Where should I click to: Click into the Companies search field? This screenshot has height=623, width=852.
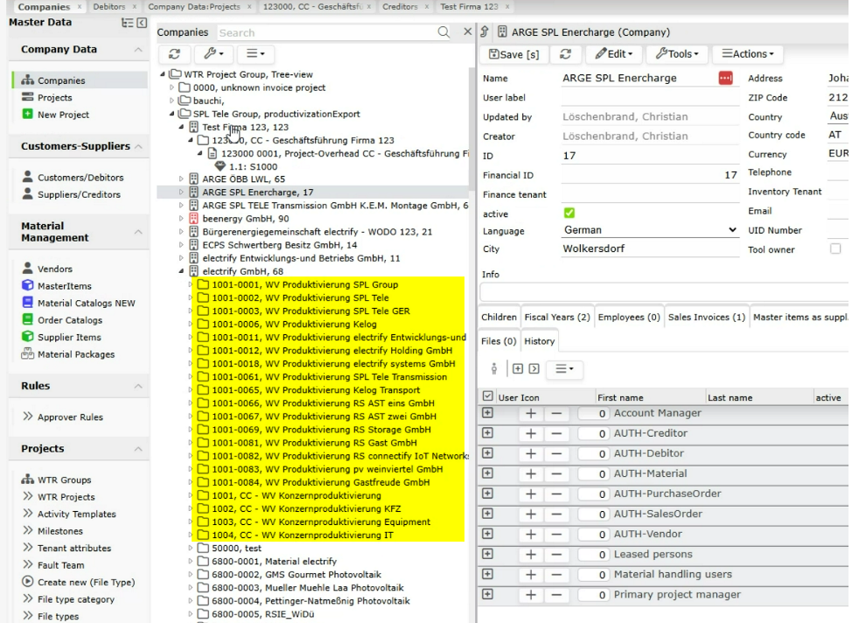(x=326, y=32)
